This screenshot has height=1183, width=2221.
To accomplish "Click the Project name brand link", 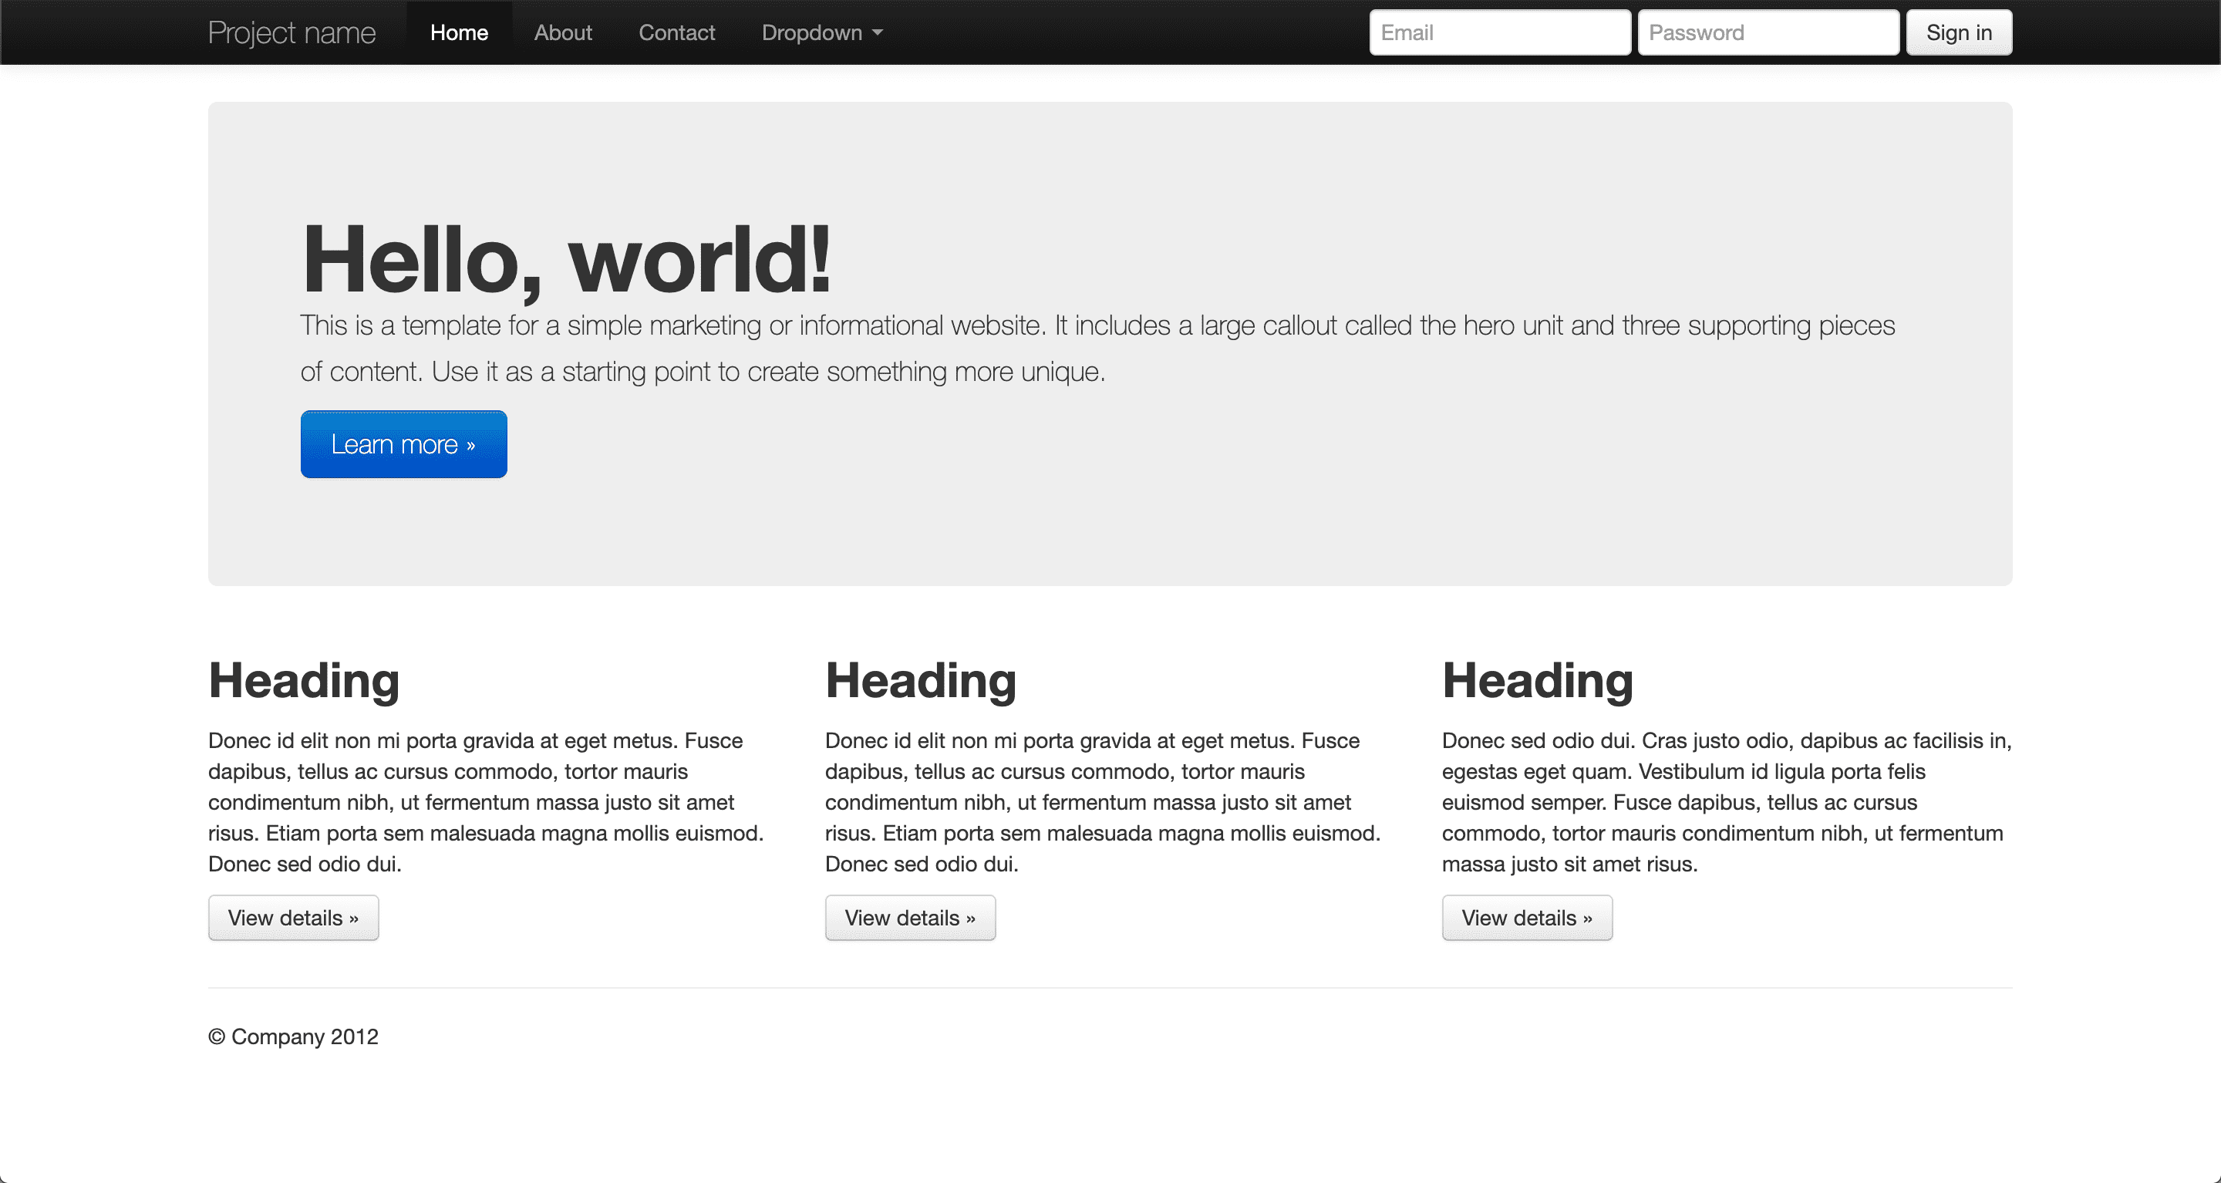I will [292, 32].
